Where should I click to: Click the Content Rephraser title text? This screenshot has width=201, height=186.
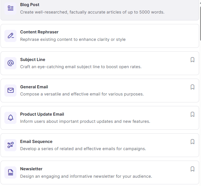coord(39,32)
